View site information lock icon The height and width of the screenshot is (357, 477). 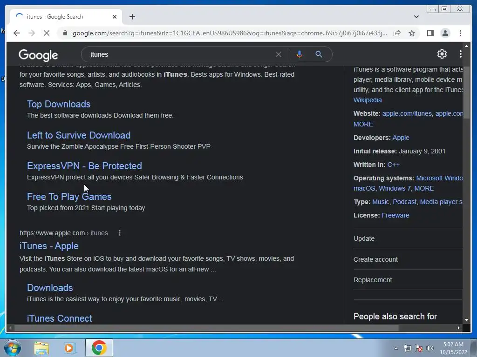65,33
